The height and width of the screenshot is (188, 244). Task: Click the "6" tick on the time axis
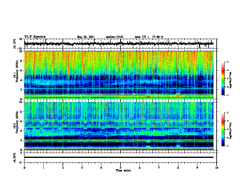[x=140, y=168]
